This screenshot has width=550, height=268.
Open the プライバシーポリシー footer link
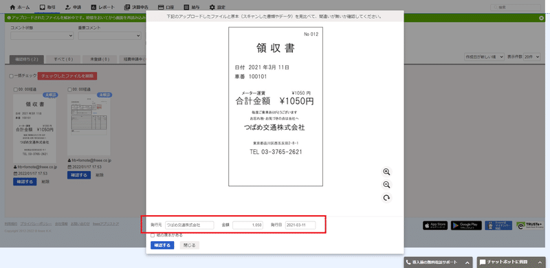(36, 224)
